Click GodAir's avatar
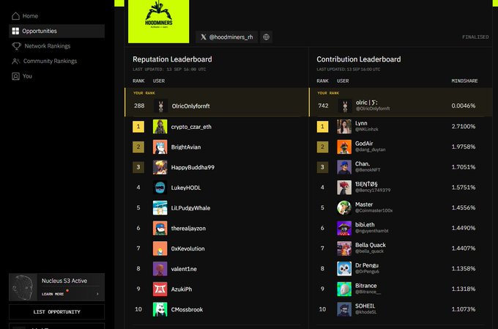498x329 pixels. click(344, 147)
